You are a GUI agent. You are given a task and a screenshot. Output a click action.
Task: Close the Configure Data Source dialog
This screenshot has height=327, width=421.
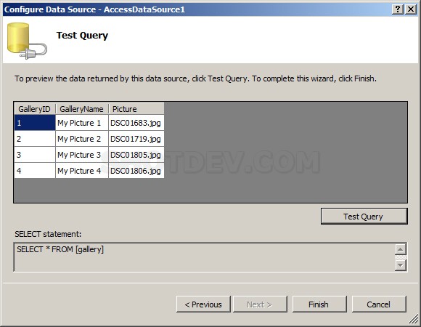tap(411, 9)
